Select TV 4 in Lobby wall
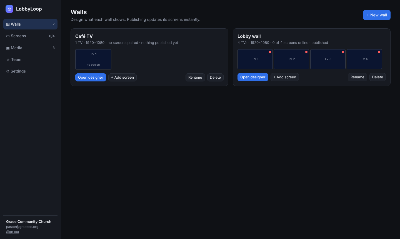The width and height of the screenshot is (400, 239). 364,59
